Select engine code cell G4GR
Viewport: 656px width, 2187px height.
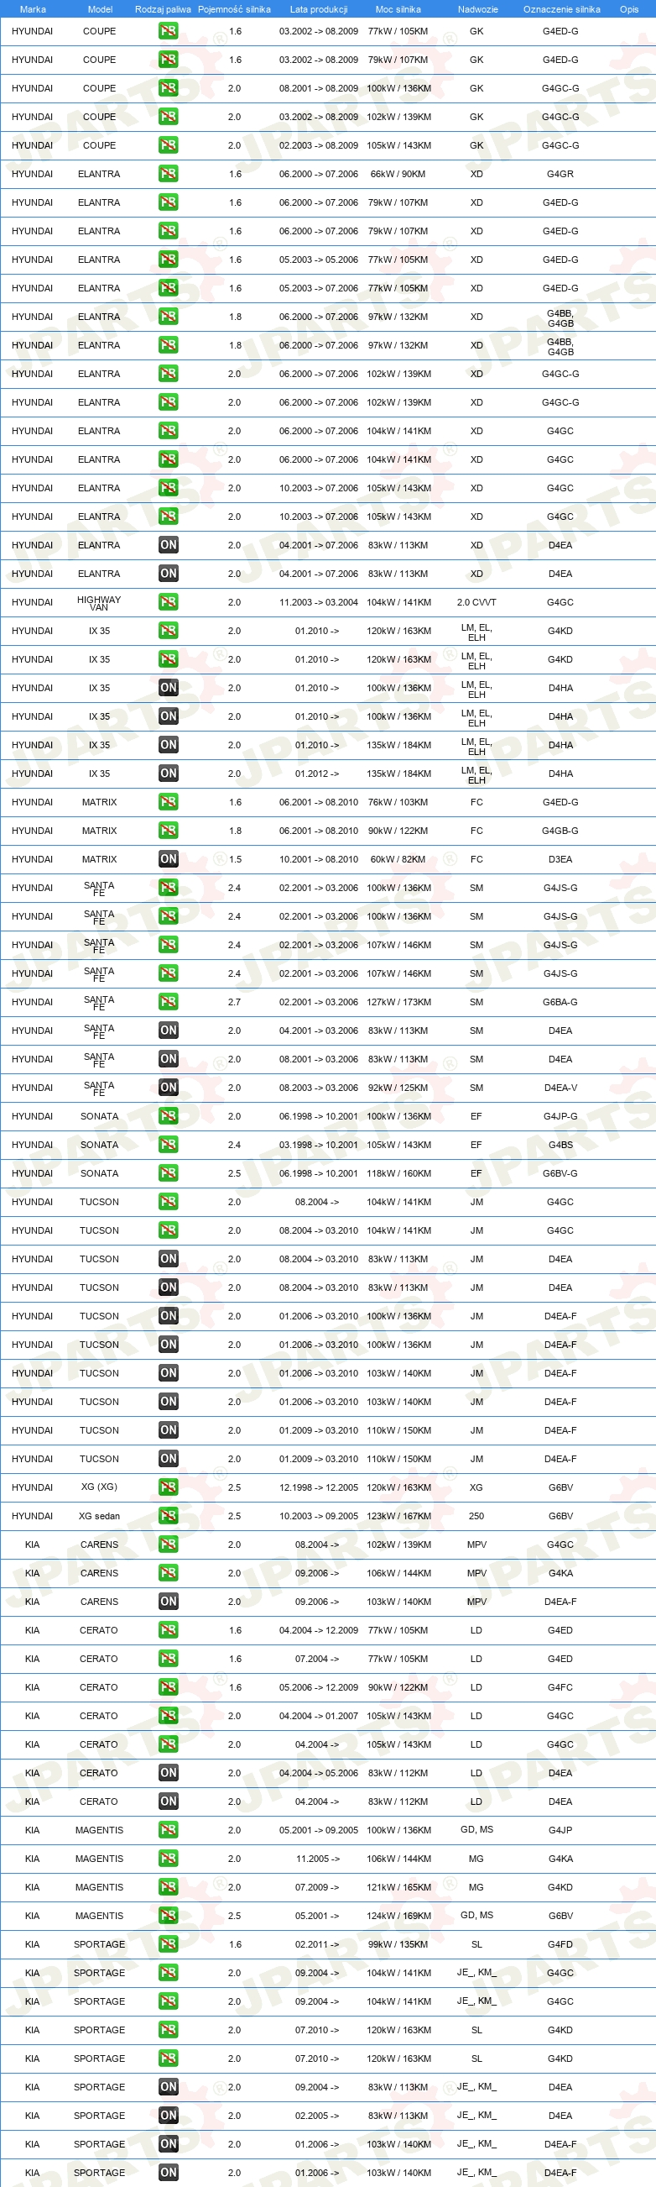(x=560, y=174)
